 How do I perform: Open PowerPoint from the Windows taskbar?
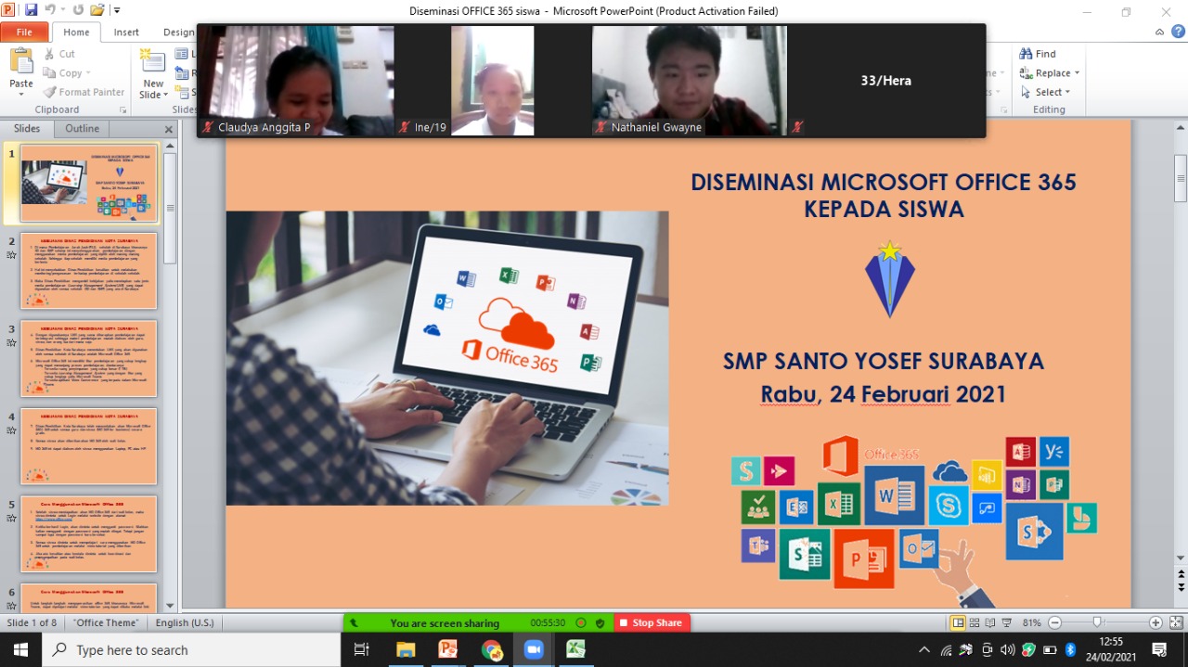pos(448,649)
